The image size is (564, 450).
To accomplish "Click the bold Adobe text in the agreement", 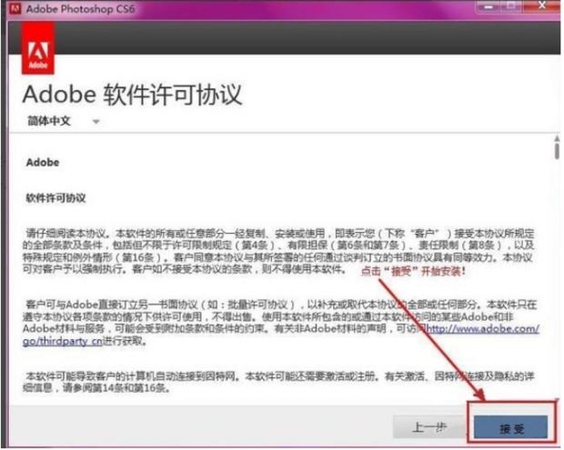I will pos(43,163).
